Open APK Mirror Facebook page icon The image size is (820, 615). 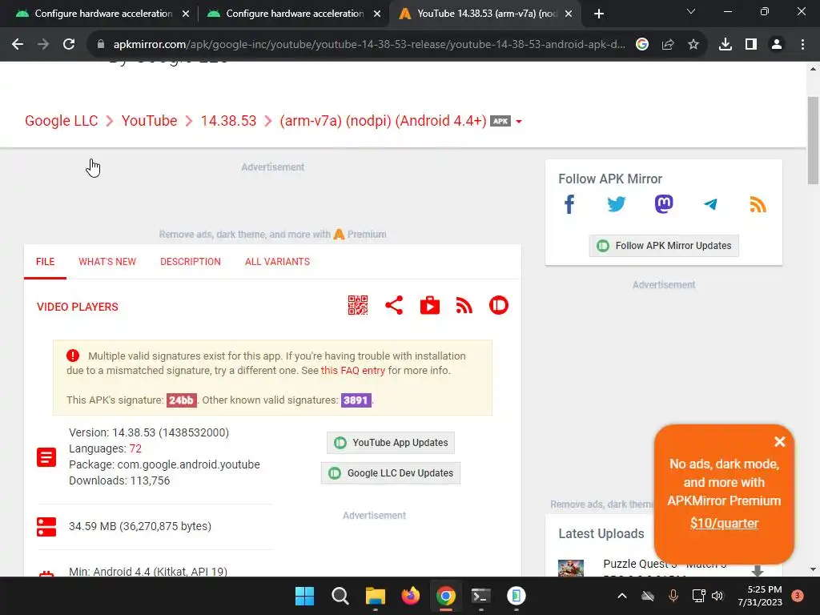pyautogui.click(x=569, y=204)
